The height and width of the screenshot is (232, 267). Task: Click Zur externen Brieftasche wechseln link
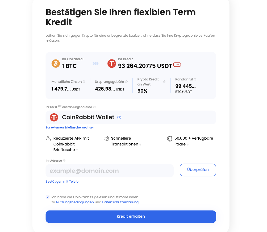[x=70, y=127]
